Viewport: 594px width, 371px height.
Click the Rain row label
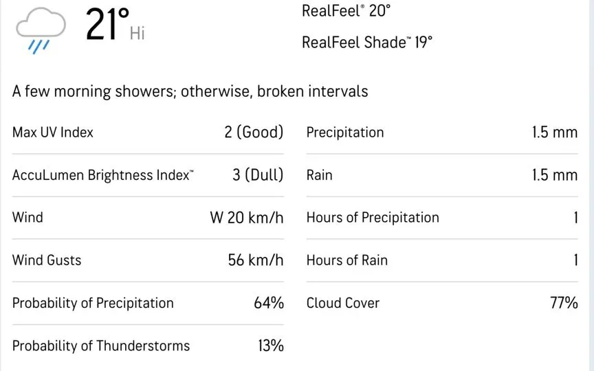pyautogui.click(x=320, y=175)
